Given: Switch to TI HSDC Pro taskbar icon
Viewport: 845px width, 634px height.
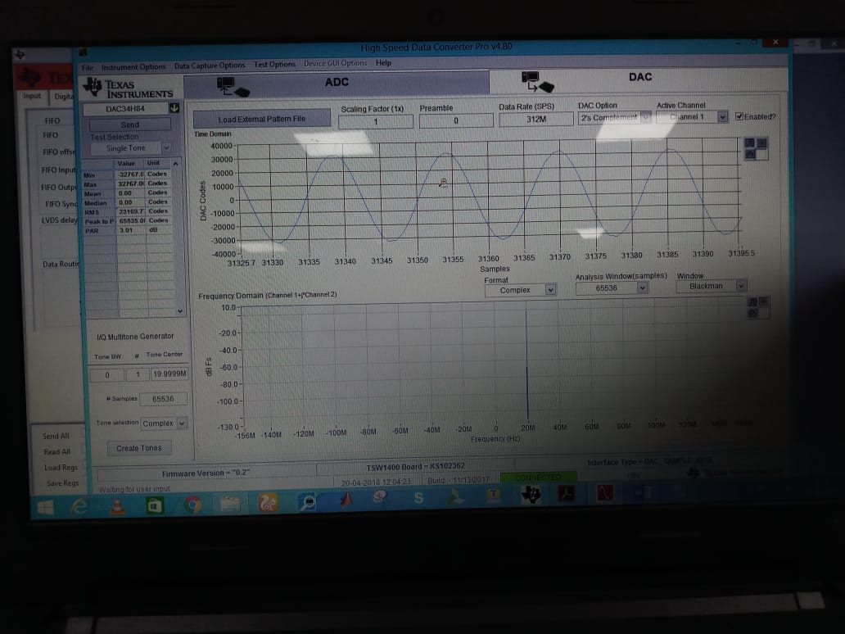Looking at the screenshot, I should point(531,495).
